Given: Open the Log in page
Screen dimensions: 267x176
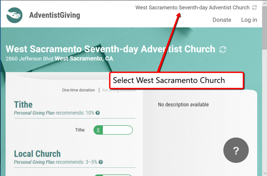Looking at the screenshot, I should pos(249,20).
